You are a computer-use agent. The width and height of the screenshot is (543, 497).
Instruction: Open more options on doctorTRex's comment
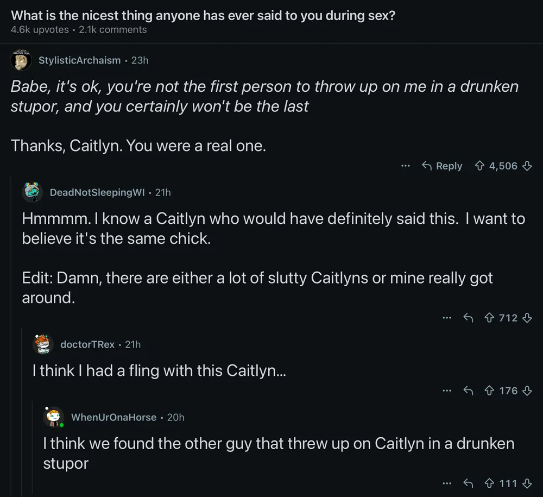(447, 391)
